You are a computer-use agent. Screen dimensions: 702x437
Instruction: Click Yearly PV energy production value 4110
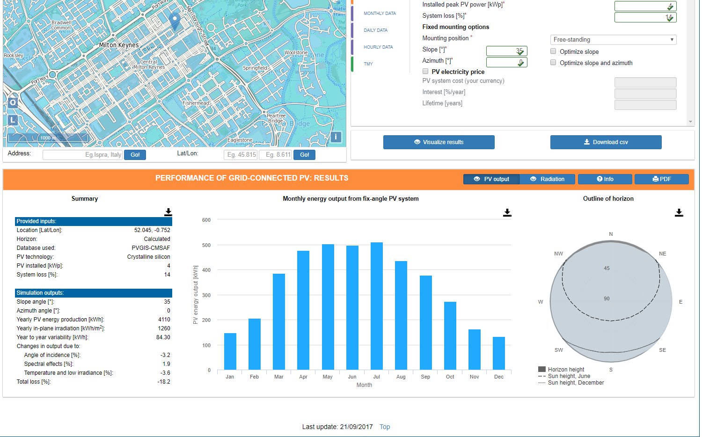(164, 320)
